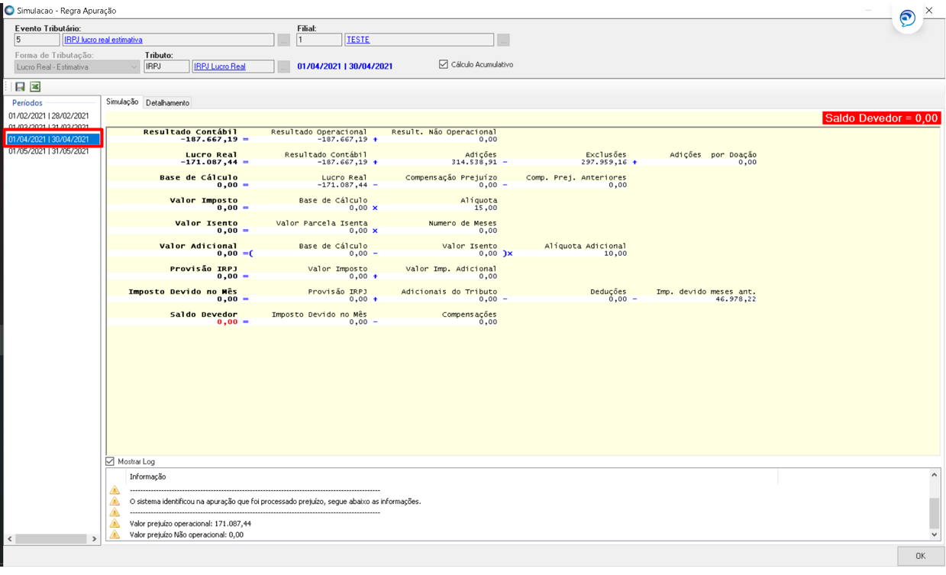
Task: Open lookup button next to Filial TESTE
Action: (x=503, y=40)
